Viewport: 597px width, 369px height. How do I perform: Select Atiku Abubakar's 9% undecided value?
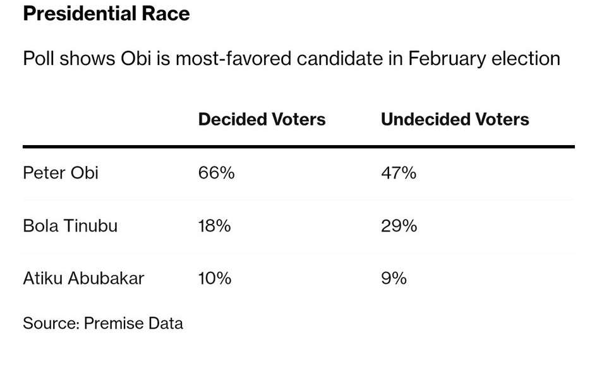[394, 278]
